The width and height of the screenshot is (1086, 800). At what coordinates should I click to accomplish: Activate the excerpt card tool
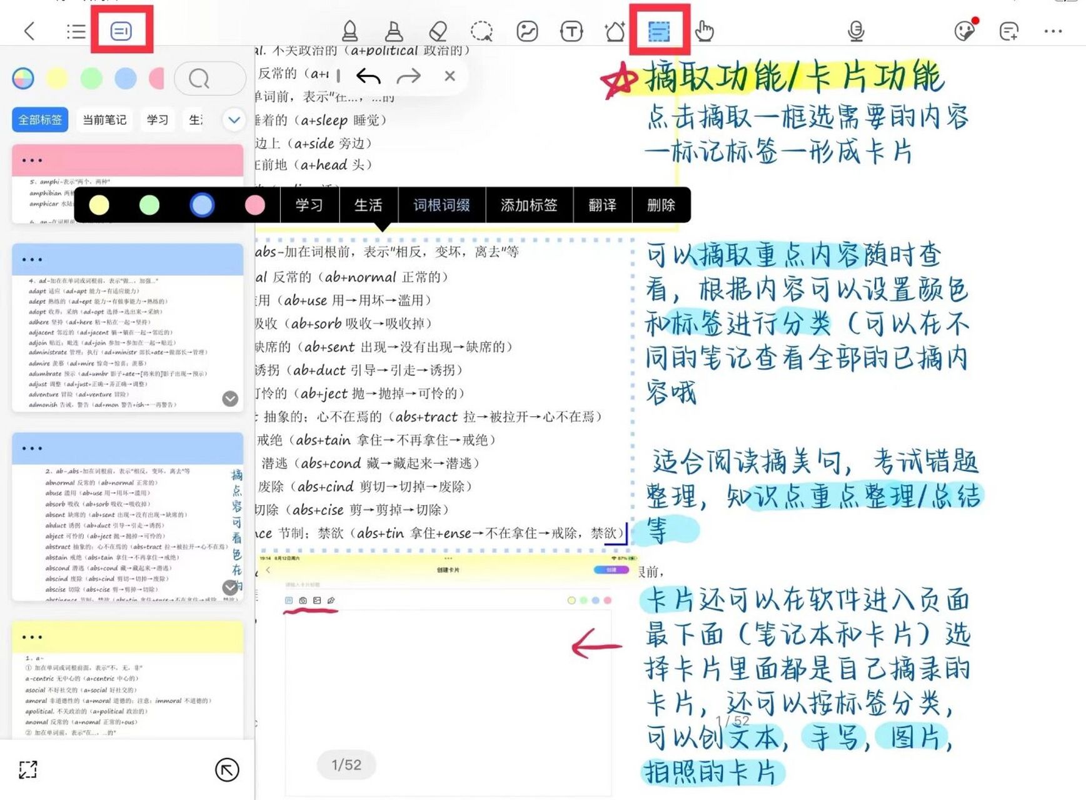click(659, 31)
